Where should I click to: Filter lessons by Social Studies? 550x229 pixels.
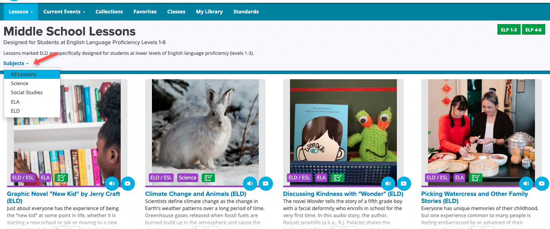tap(32, 92)
